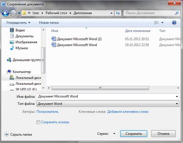The width and height of the screenshot is (183, 143).
Task: Expand the arrow after Рабочий стол in path
Action: [70, 13]
